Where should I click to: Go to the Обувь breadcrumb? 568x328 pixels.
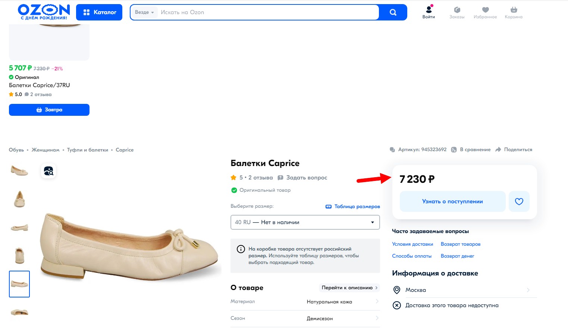[16, 150]
